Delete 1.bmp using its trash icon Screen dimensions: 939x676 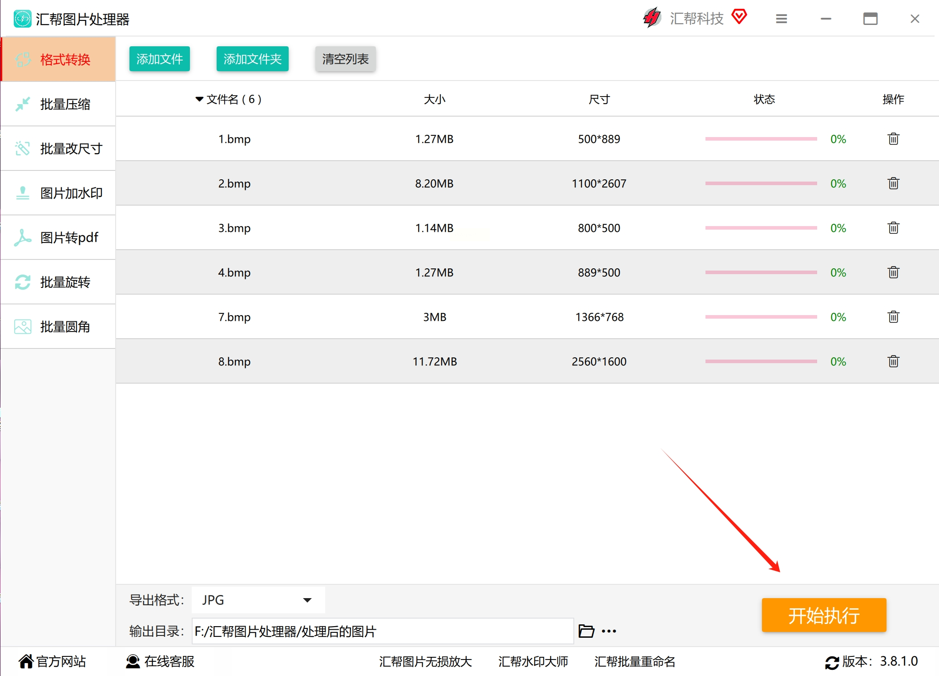point(893,139)
